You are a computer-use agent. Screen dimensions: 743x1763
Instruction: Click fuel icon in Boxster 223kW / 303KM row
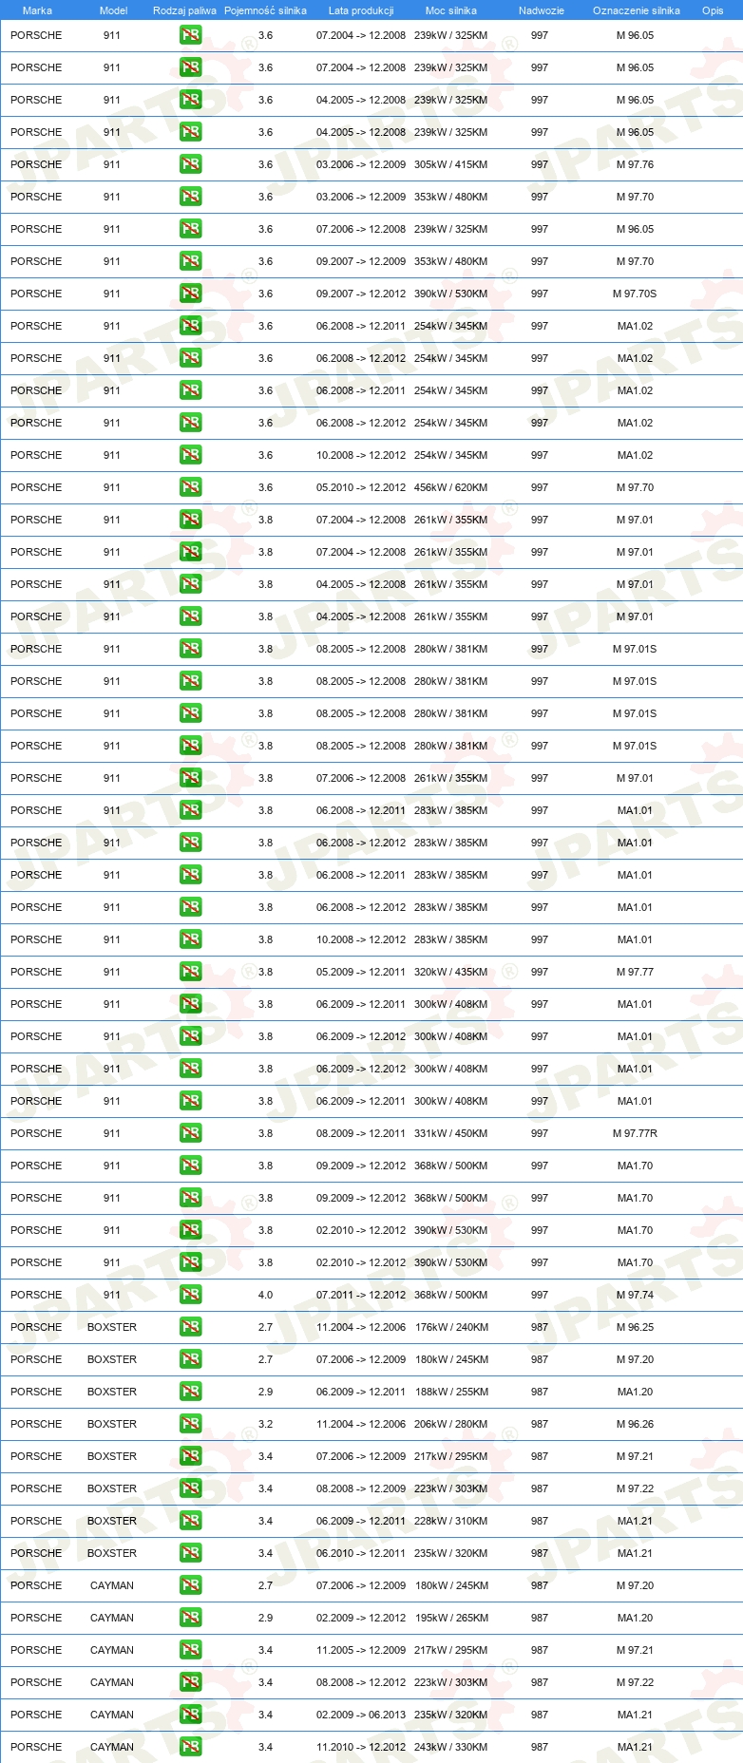[190, 1488]
